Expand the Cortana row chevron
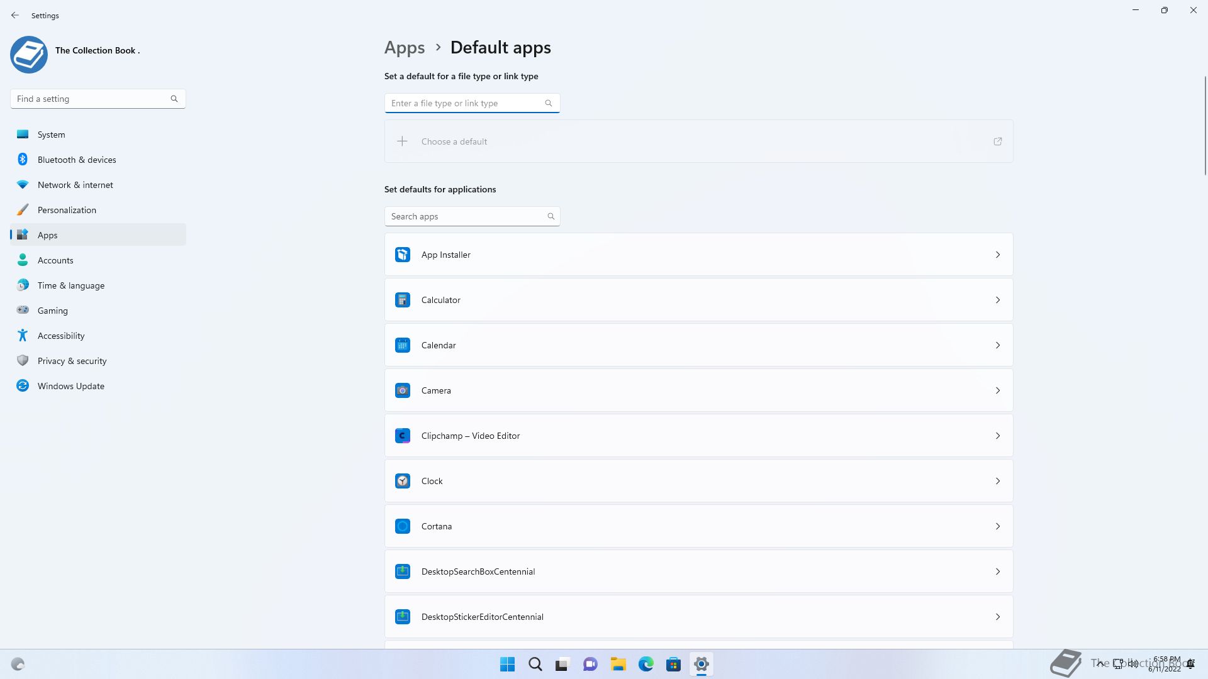Viewport: 1208px width, 679px height. click(998, 526)
